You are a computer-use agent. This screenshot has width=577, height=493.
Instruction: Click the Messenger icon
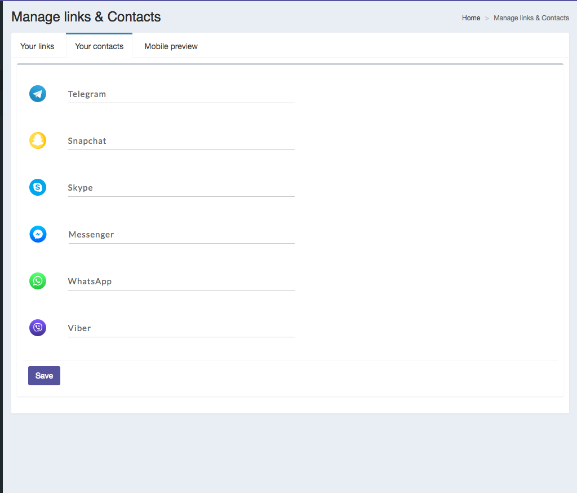[38, 234]
